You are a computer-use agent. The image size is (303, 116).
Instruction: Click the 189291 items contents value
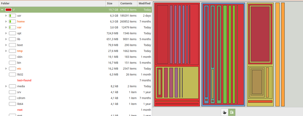(128, 16)
